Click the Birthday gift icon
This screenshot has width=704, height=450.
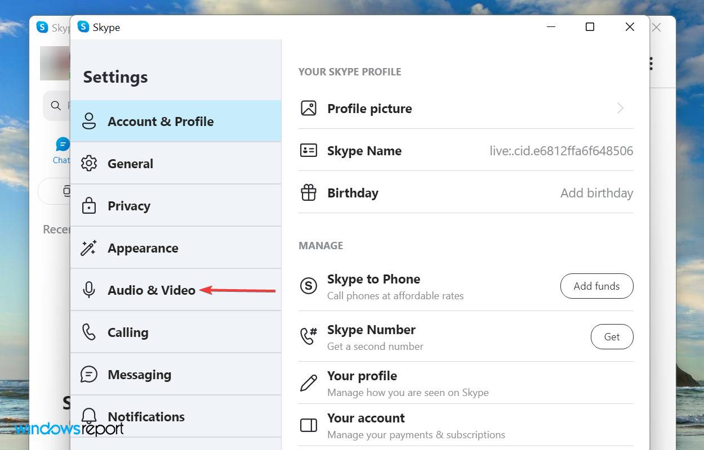tap(309, 192)
